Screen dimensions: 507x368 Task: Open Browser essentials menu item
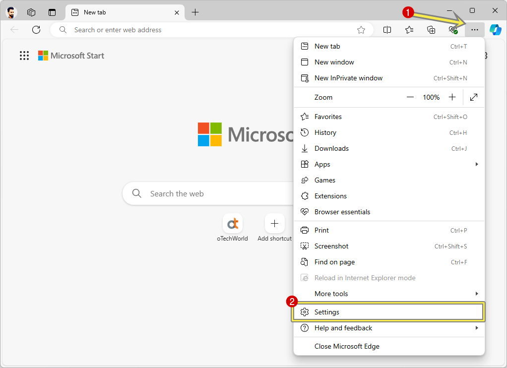coord(389,212)
